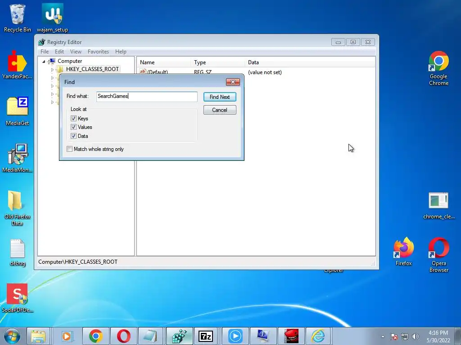Select HKEY_CLASSES_ROOT in the tree
461x345 pixels.
pos(92,69)
